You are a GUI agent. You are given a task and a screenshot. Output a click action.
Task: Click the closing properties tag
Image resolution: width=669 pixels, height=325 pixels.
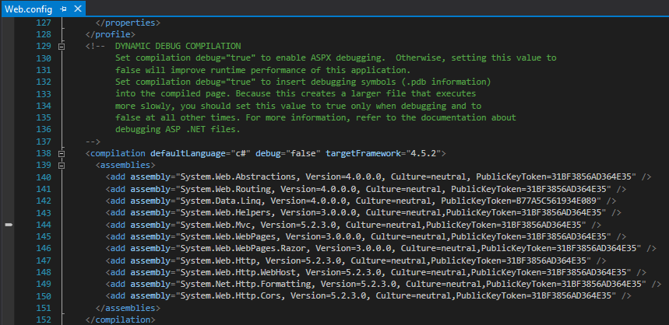128,23
